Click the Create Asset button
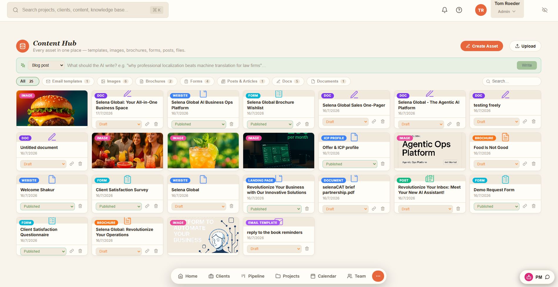 482,46
